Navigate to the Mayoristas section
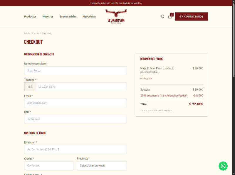Viewport: 235px width, 175px height. 89,17
